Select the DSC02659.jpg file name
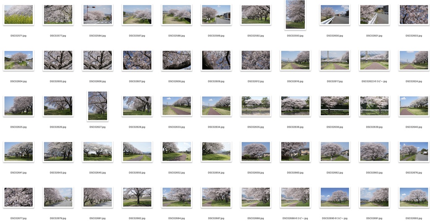This screenshot has width=430, height=223. (256, 173)
